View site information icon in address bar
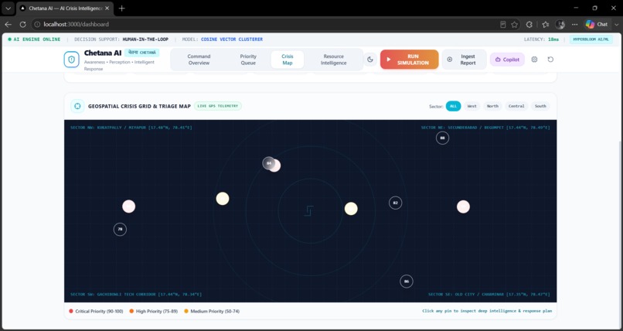 37,24
